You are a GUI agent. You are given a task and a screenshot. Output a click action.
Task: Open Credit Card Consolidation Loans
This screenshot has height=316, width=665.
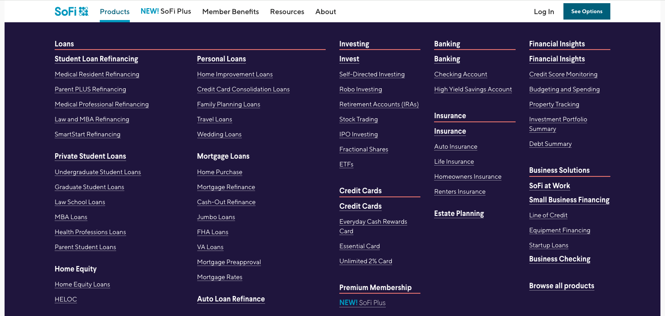pos(243,89)
